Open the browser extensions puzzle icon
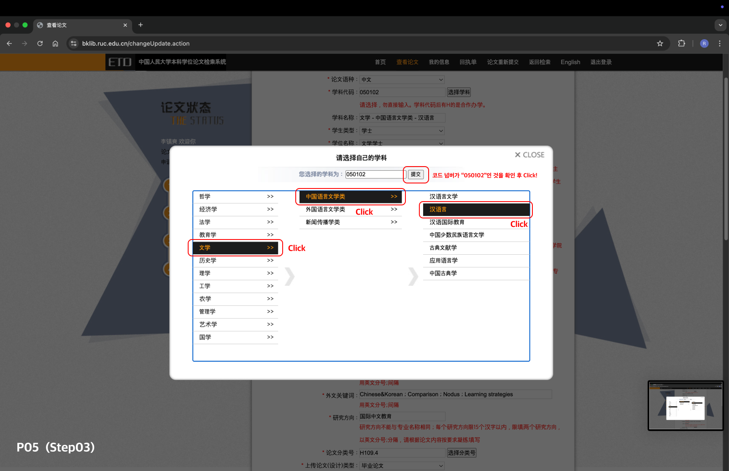The image size is (729, 471). [x=681, y=43]
